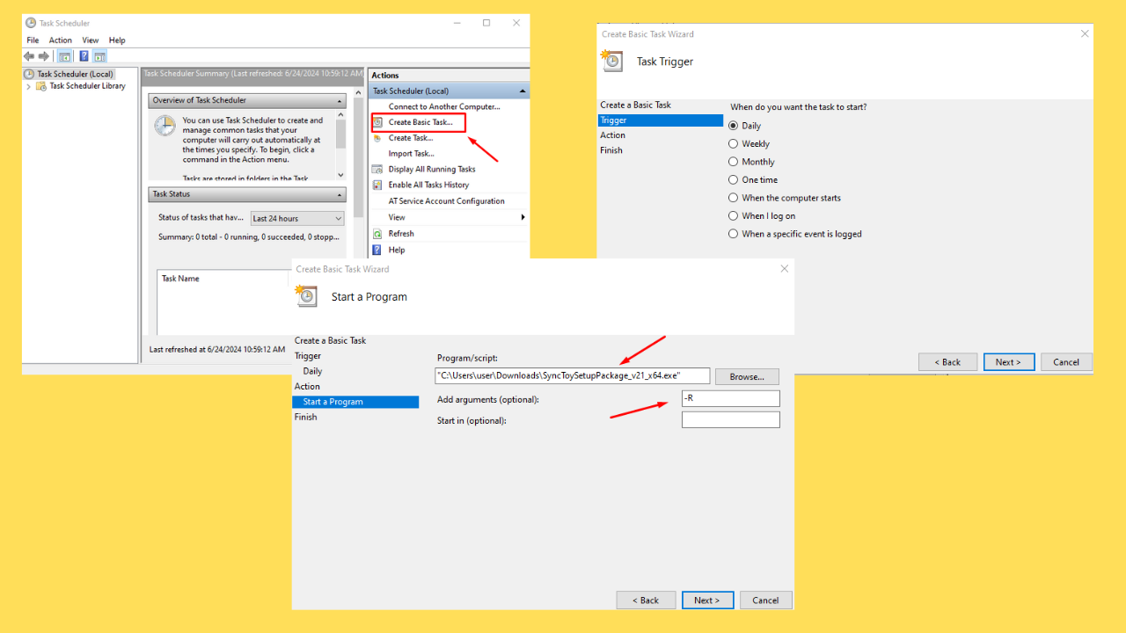1126x633 pixels.
Task: Click Next in the Start a Program wizard
Action: [x=707, y=600]
